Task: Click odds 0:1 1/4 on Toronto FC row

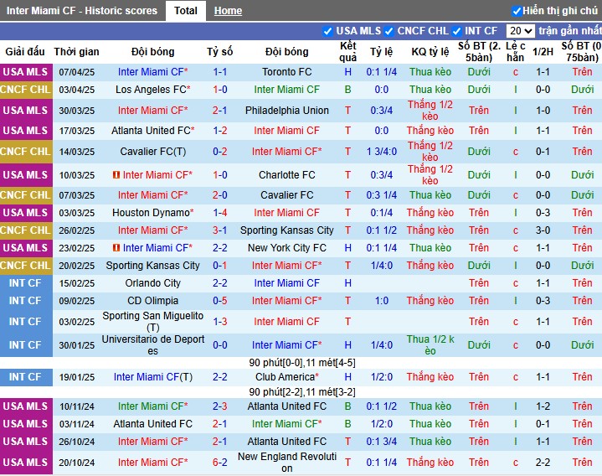Action: pos(381,72)
